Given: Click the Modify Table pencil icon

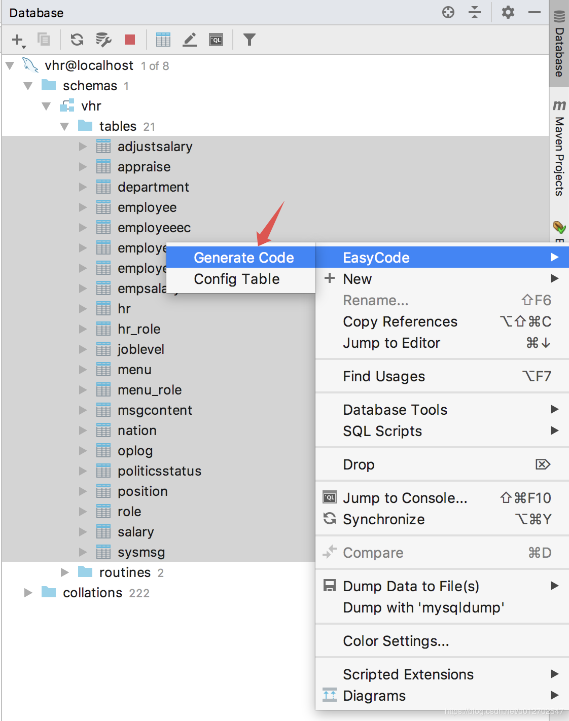Looking at the screenshot, I should pyautogui.click(x=189, y=39).
